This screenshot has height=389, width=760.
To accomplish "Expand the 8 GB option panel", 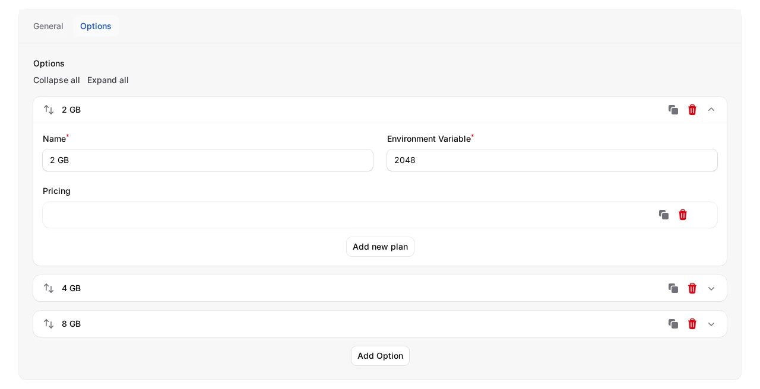I will tap(711, 324).
